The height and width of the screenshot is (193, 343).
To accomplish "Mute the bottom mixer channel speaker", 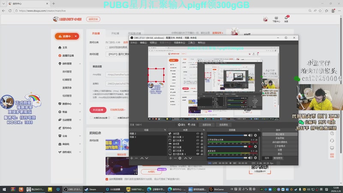I will (250, 157).
